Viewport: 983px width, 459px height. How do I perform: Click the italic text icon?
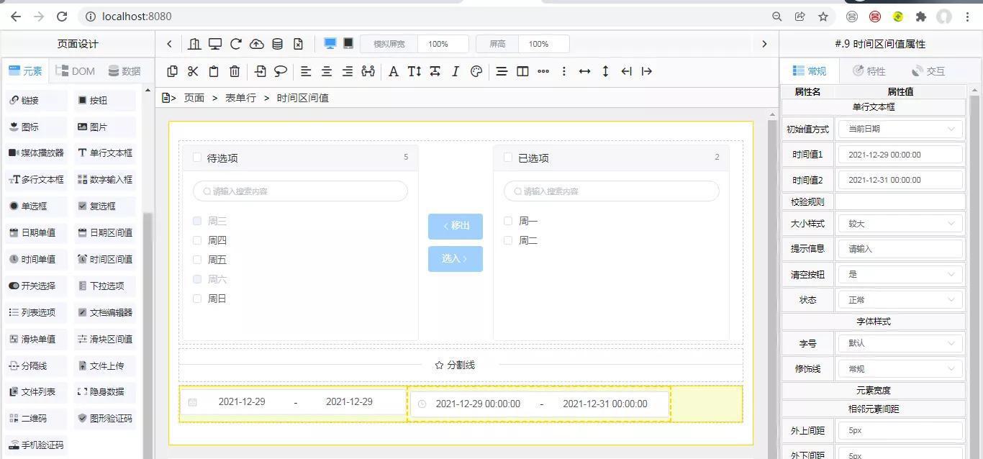455,71
